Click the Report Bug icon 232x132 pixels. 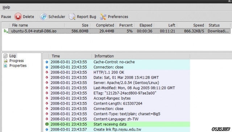pos(72,17)
